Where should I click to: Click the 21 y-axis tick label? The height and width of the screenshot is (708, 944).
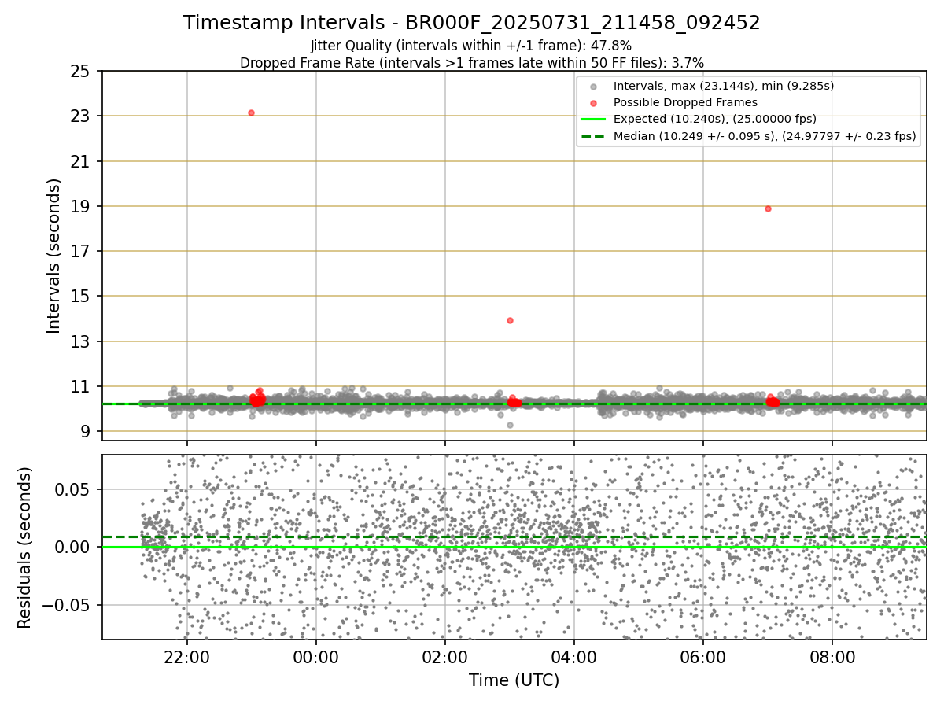(x=81, y=161)
